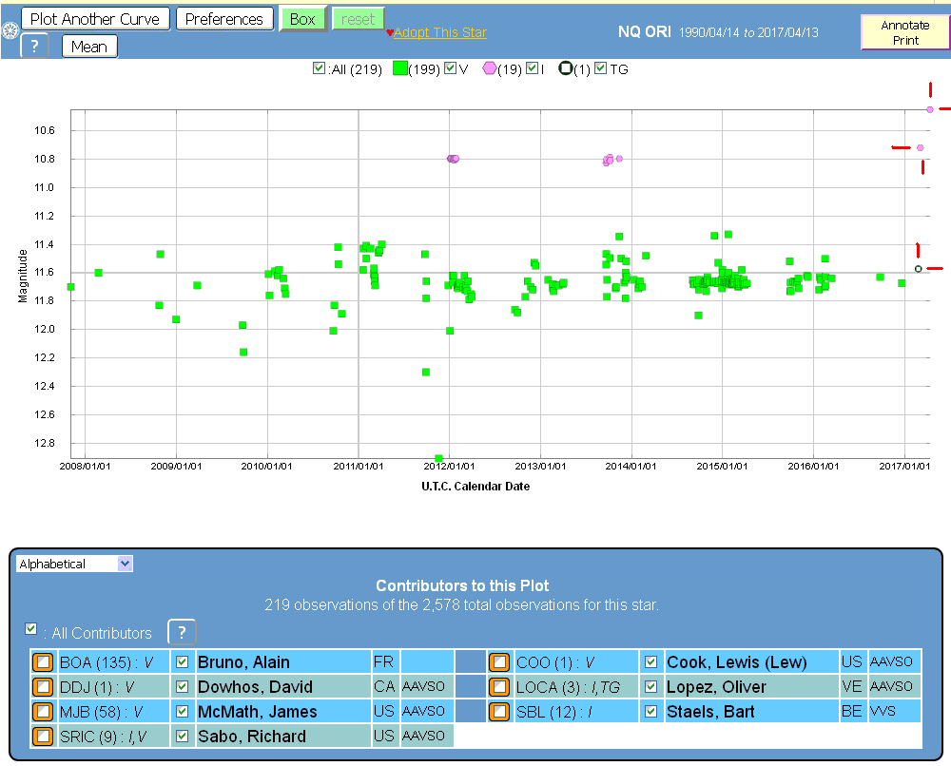Uncheck the Bruno, Alain contributor checkbox
The width and height of the screenshot is (951, 766).
[183, 662]
